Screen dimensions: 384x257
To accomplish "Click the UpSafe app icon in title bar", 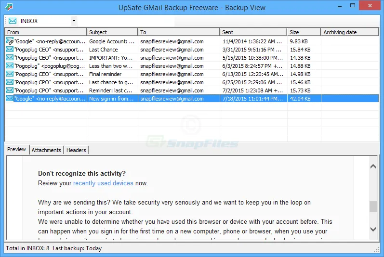I will coord(9,7).
